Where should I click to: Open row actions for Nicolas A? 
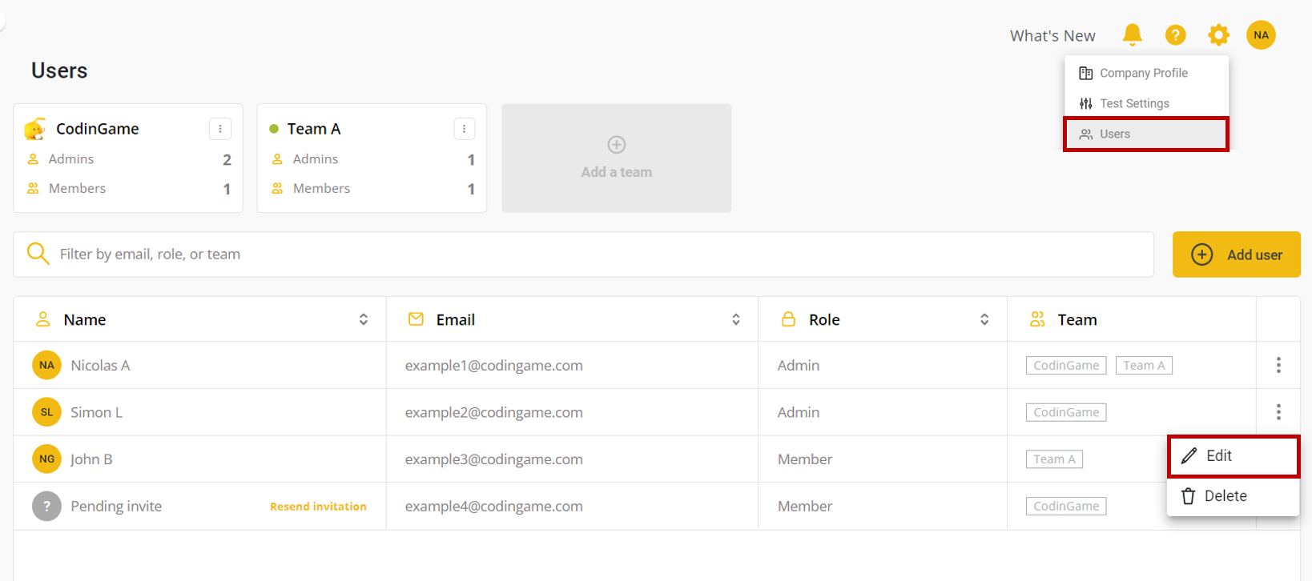[1278, 365]
